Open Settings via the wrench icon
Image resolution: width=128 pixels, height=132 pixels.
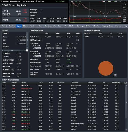coord(37,1)
